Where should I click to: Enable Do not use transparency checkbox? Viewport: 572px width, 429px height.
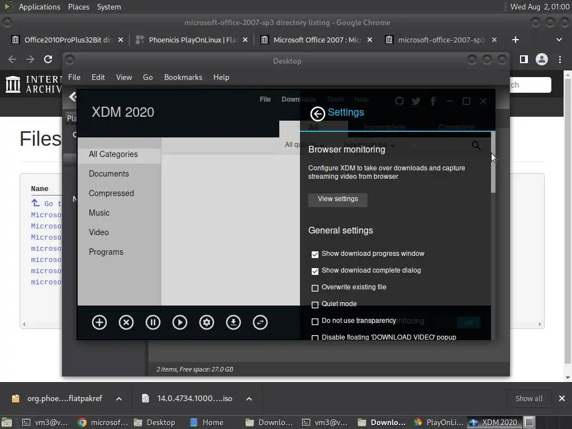point(315,321)
